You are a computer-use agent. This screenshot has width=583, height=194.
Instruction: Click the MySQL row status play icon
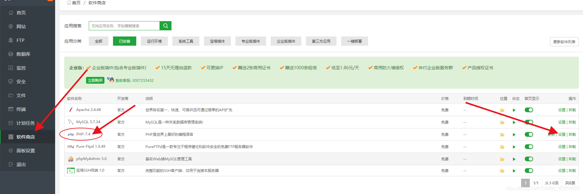click(514, 122)
